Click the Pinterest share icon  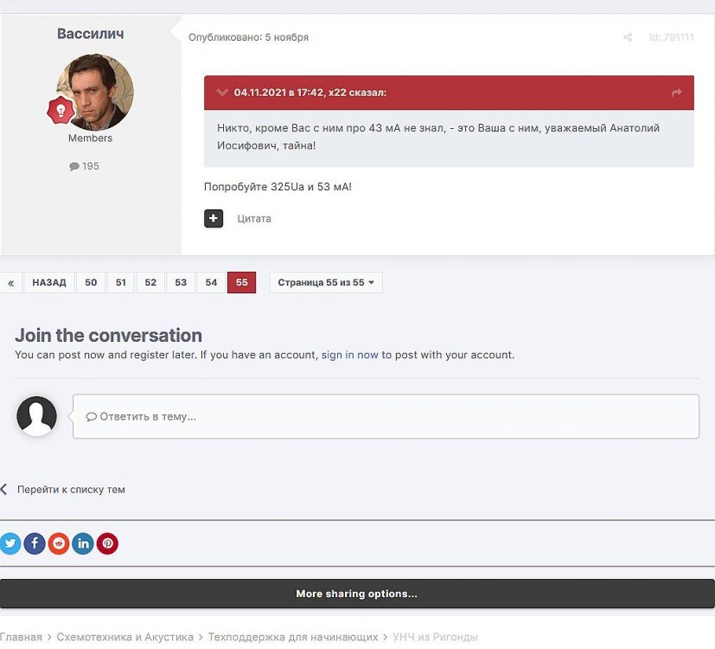pyautogui.click(x=107, y=543)
